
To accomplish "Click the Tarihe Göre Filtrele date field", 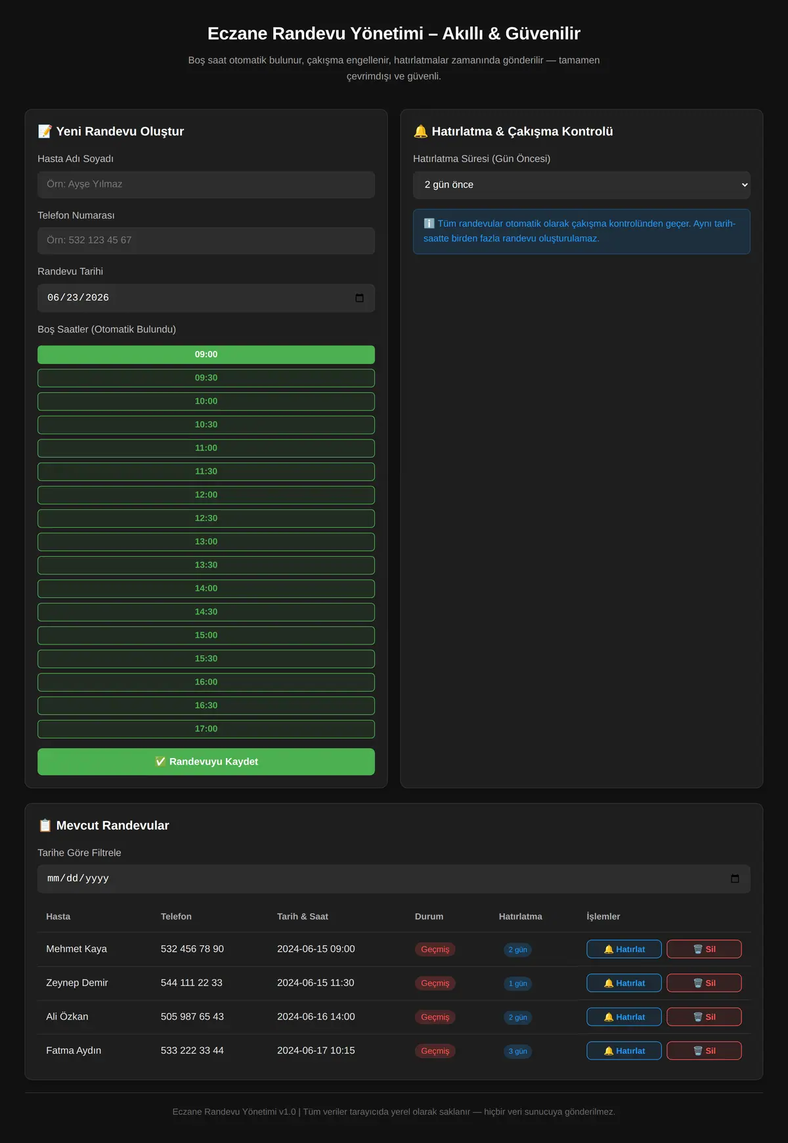I will pyautogui.click(x=393, y=879).
